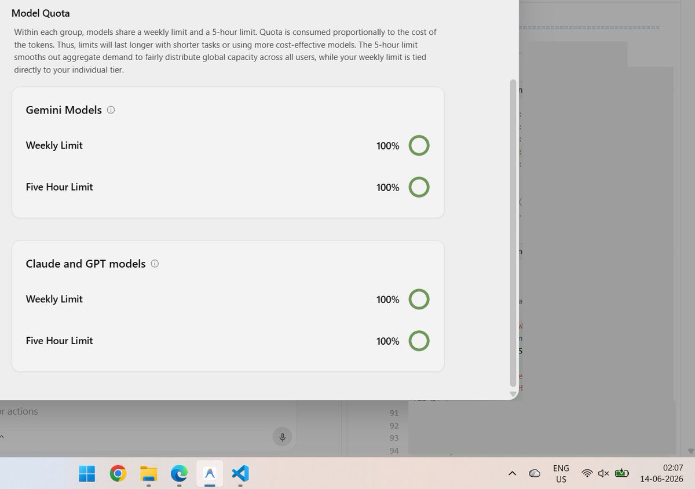Image resolution: width=695 pixels, height=489 pixels.
Task: Open File Explorer from the taskbar
Action: pyautogui.click(x=149, y=473)
